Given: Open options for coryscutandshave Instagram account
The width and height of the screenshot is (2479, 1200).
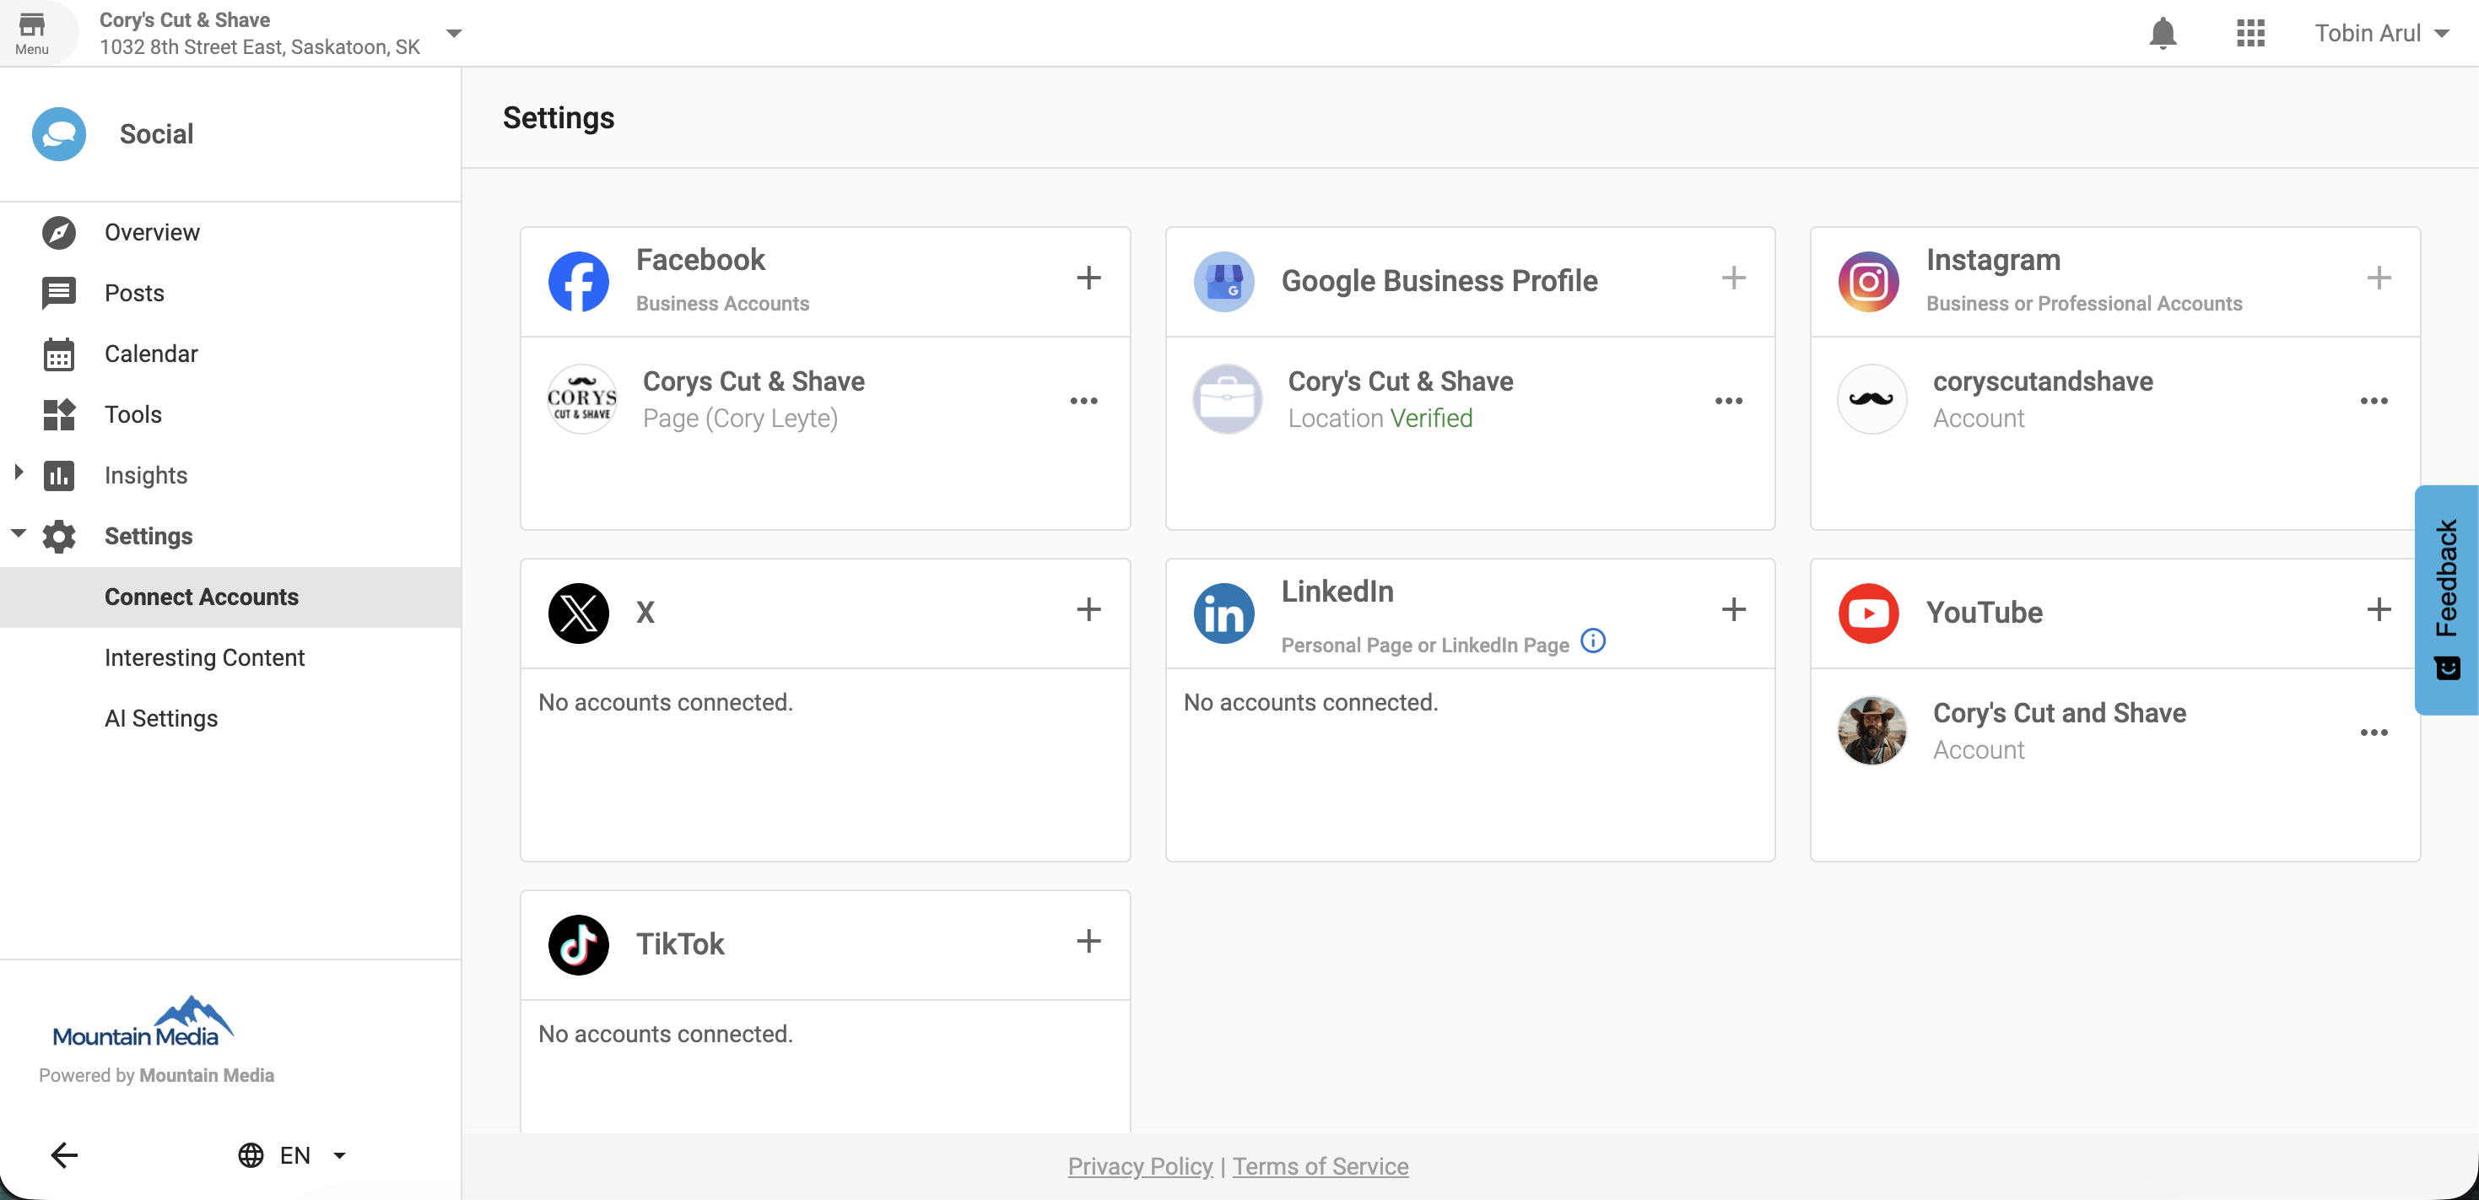Looking at the screenshot, I should pos(2374,400).
